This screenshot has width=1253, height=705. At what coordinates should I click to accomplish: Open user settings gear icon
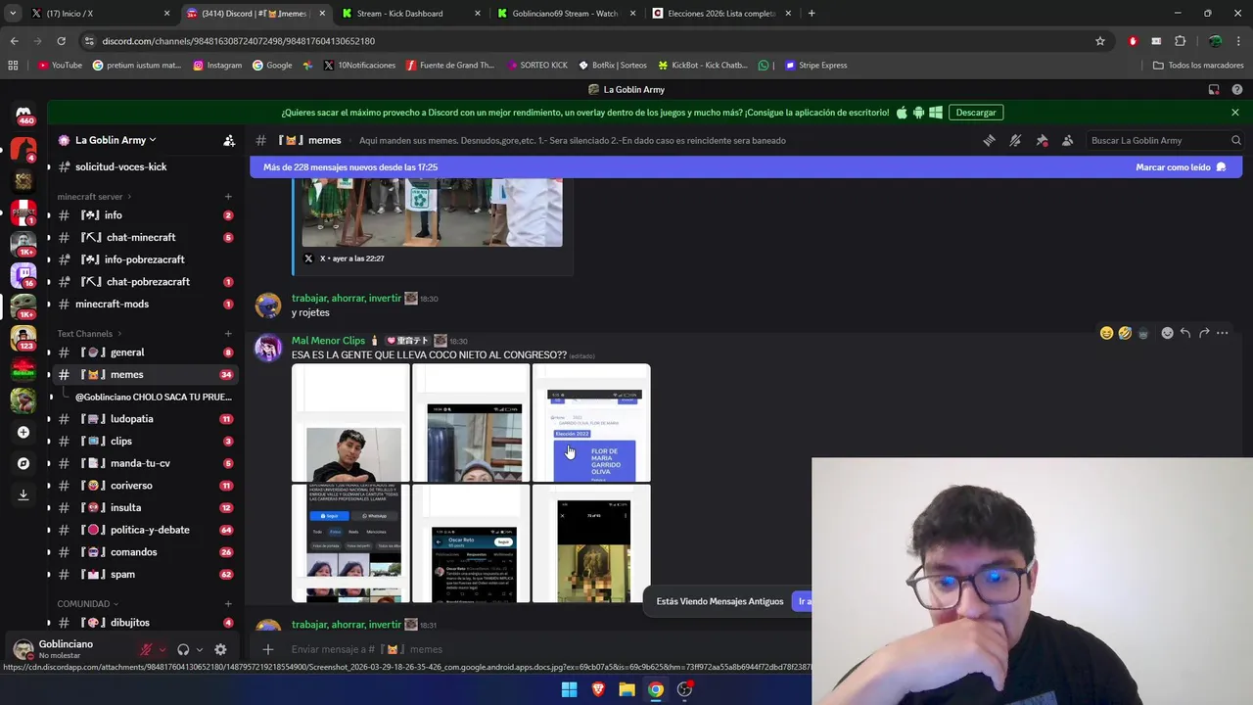pyautogui.click(x=220, y=649)
